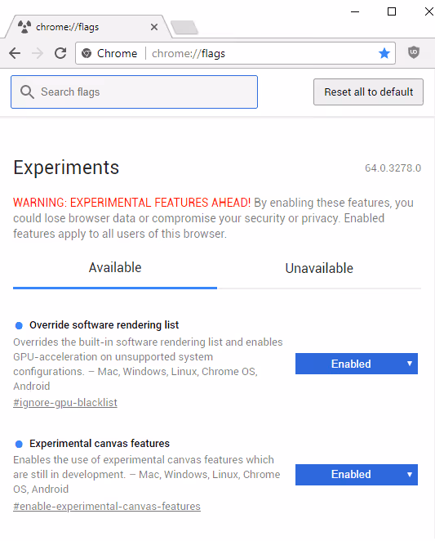Focus the Search flags input field

(x=134, y=92)
